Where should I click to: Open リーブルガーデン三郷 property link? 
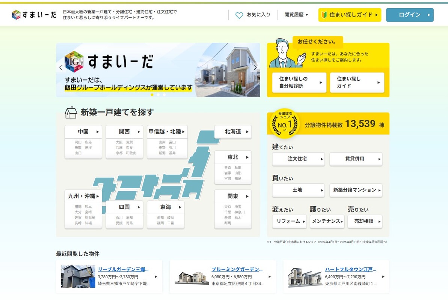123,270
